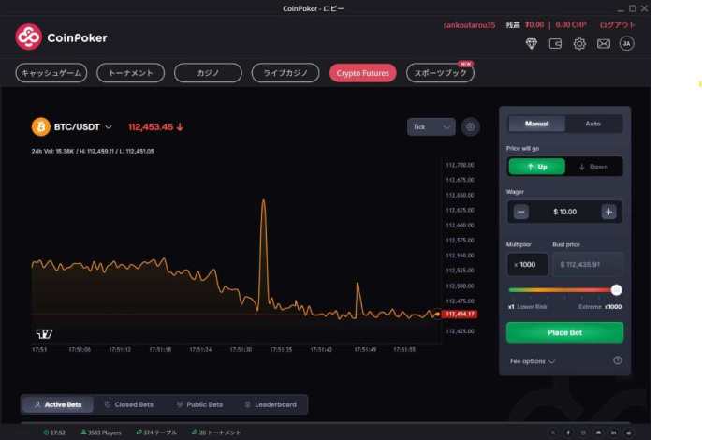This screenshot has width=702, height=440.
Task: Open the mail inbox icon
Action: (x=604, y=44)
